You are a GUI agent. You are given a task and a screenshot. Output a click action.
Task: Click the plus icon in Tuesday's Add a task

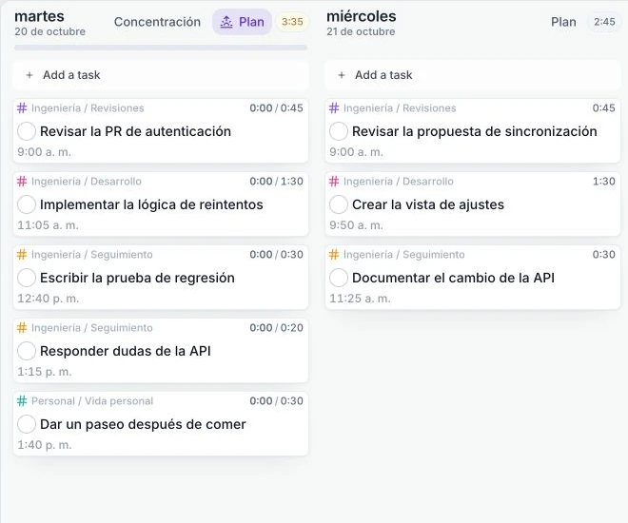point(29,75)
